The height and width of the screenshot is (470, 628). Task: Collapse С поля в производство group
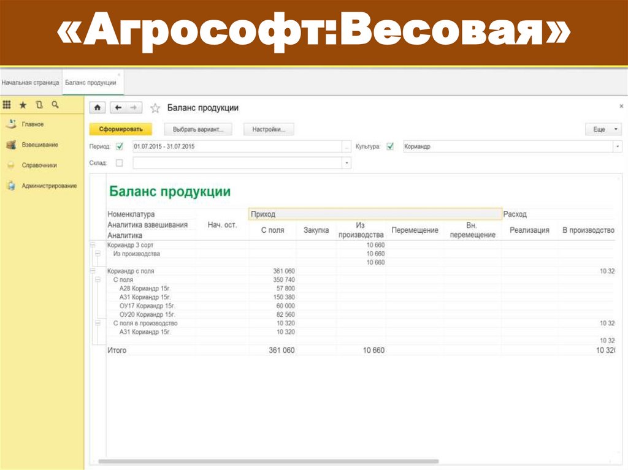click(98, 323)
